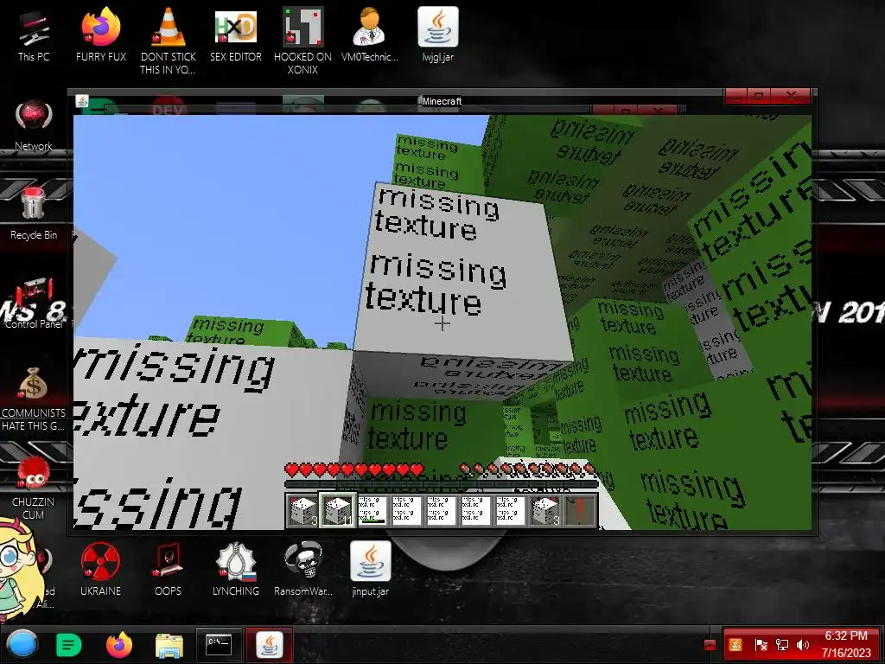885x664 pixels.
Task: Select the eighth hotbar slot holding 3 blocks
Action: (x=545, y=510)
